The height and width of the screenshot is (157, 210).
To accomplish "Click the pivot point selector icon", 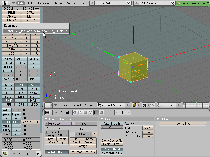I will tap(144, 105).
